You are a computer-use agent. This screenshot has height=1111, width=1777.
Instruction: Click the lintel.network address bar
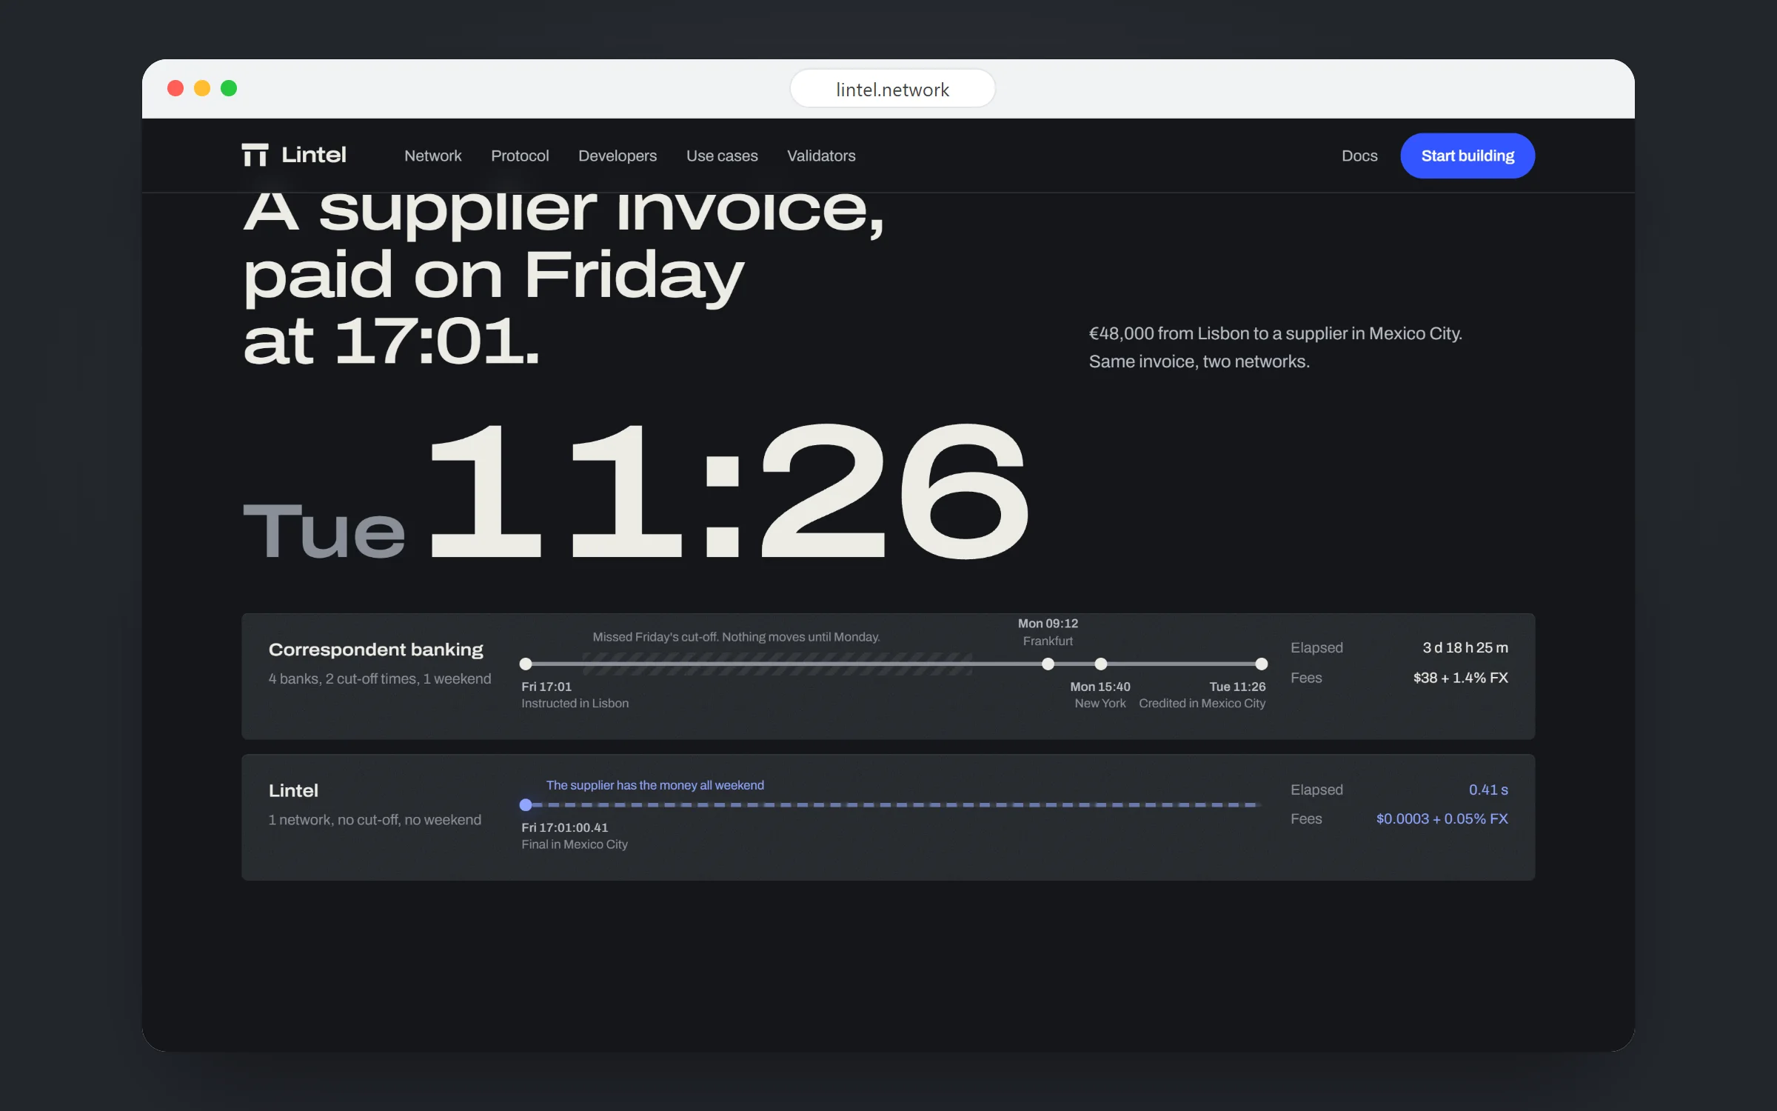point(892,89)
